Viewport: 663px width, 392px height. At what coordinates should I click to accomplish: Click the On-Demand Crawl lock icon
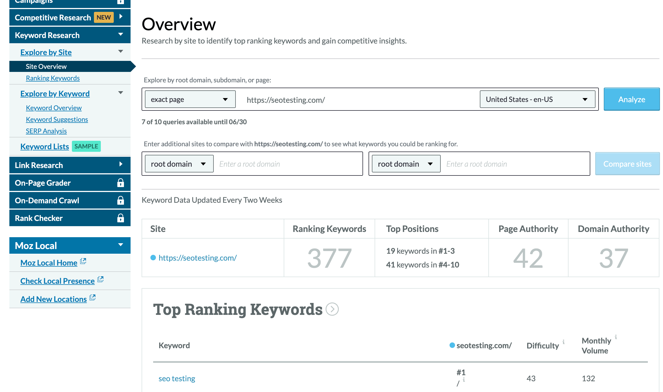(x=120, y=201)
